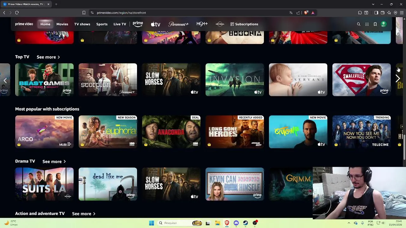This screenshot has height=228, width=406.
Task: Select the Movies tab
Action: [x=62, y=24]
